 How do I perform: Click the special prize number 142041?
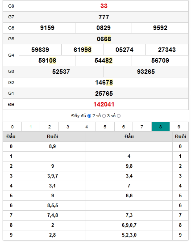pos(104,104)
